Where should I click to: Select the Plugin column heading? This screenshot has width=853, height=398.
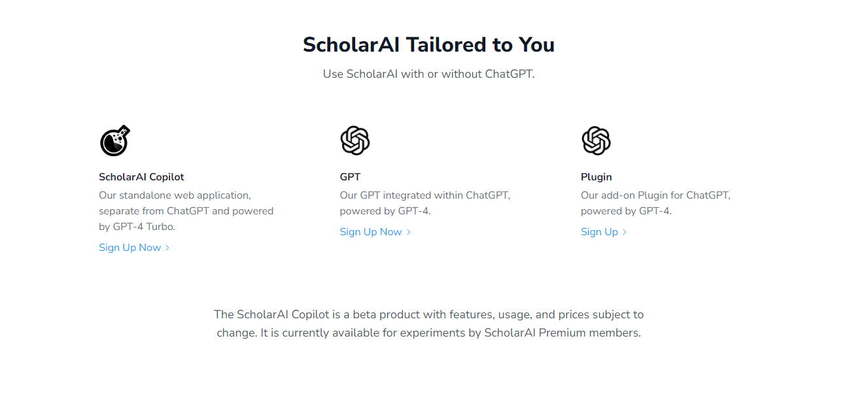(596, 176)
